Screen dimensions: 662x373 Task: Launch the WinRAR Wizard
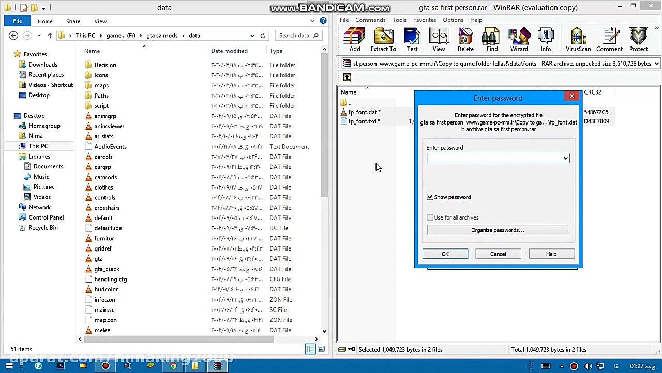(x=519, y=40)
